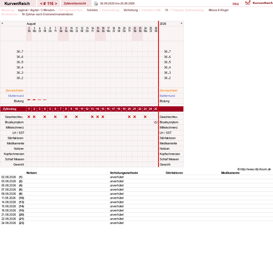Click the intercourse X mark on cycle day 14

97,117
